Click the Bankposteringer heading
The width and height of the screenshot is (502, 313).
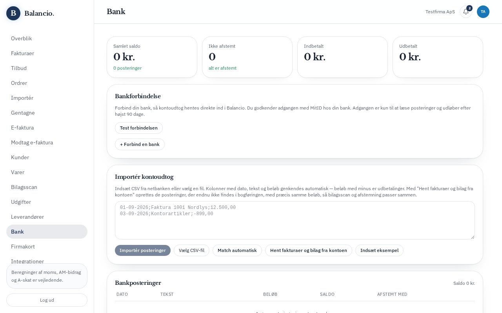coord(138,283)
